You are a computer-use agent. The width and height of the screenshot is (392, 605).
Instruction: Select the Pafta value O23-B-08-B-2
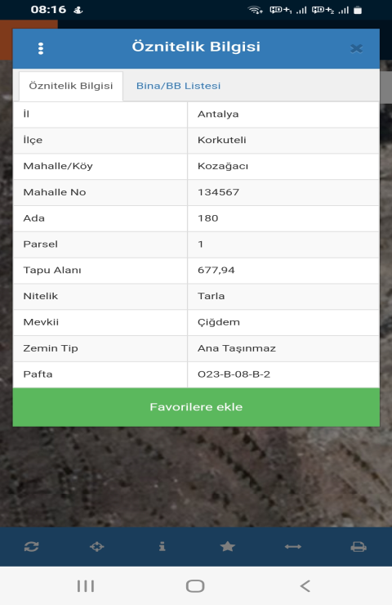[234, 374]
